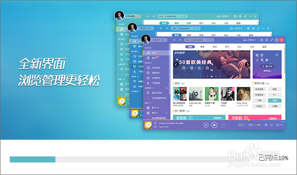Screen dimensions: 297x175
Task: Play the 新歌榜 chart banner
Action: pos(190,118)
